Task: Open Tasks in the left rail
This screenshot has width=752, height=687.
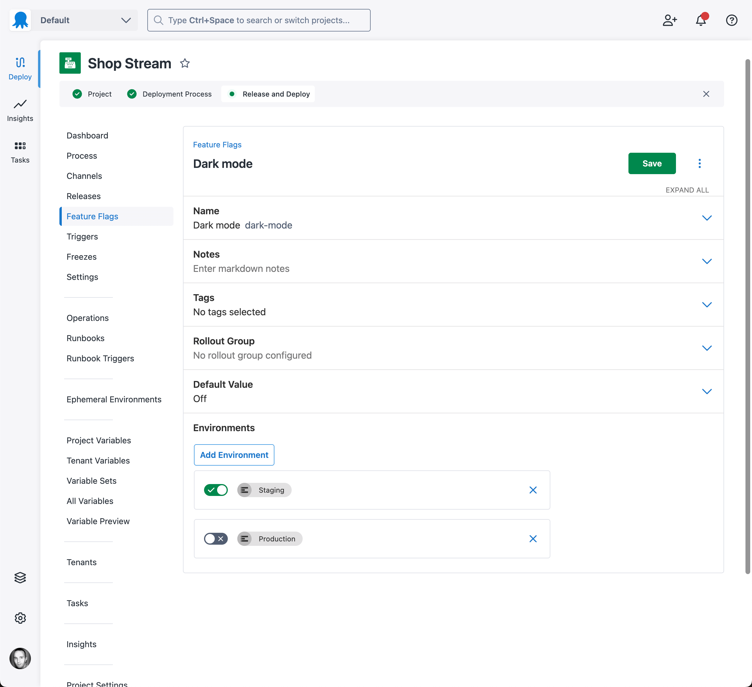Action: pos(20,152)
